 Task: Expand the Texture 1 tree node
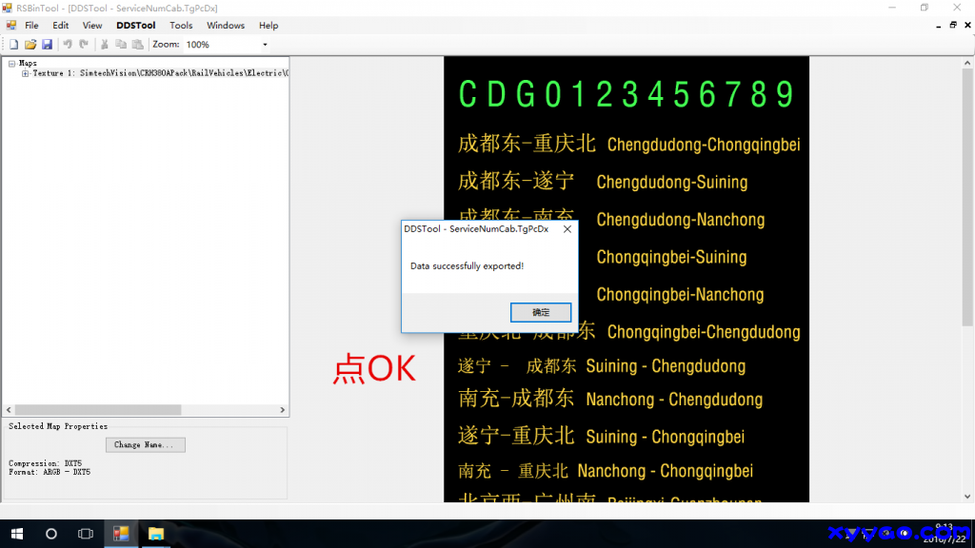click(26, 73)
